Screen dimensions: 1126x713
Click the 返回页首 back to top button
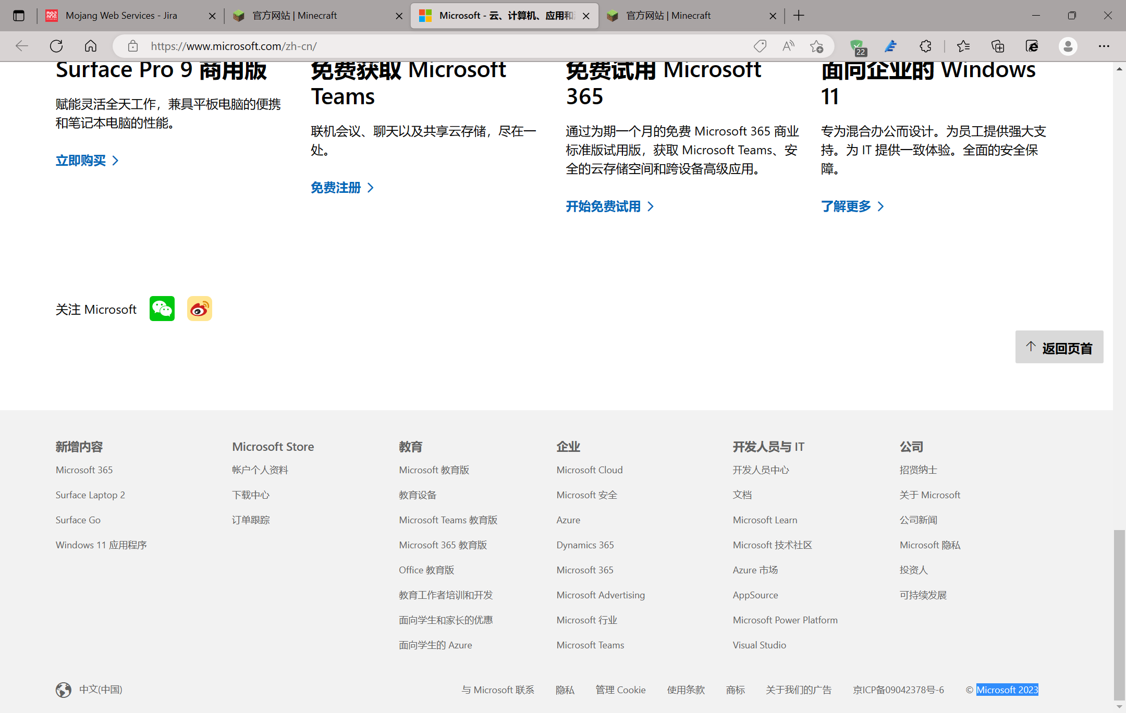click(x=1059, y=347)
